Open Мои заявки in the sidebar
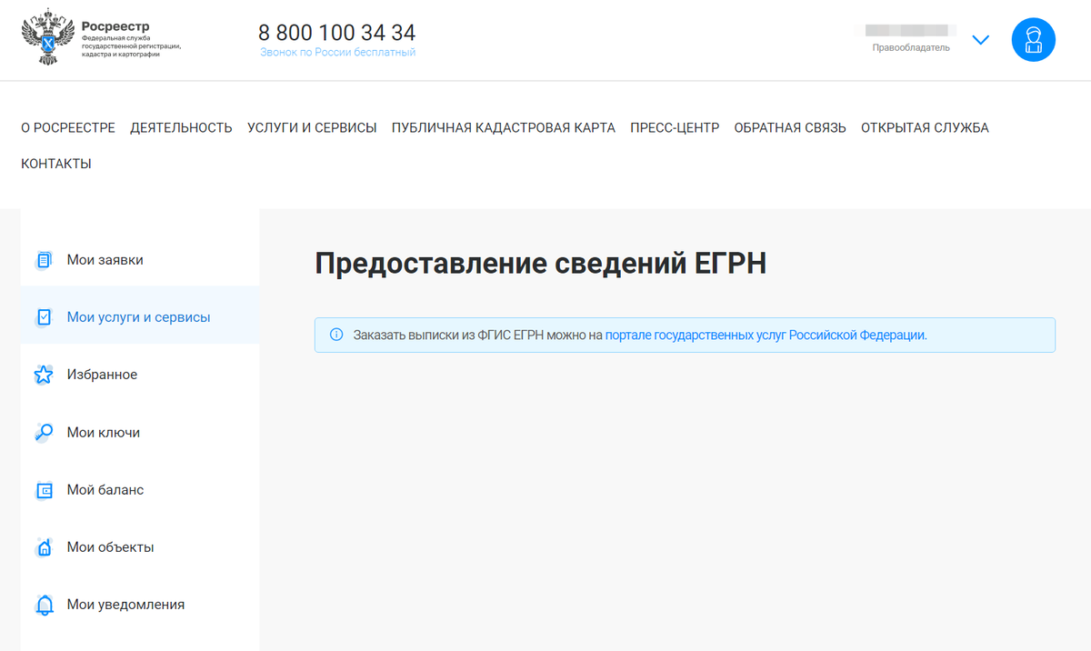1091x651 pixels. coord(140,260)
